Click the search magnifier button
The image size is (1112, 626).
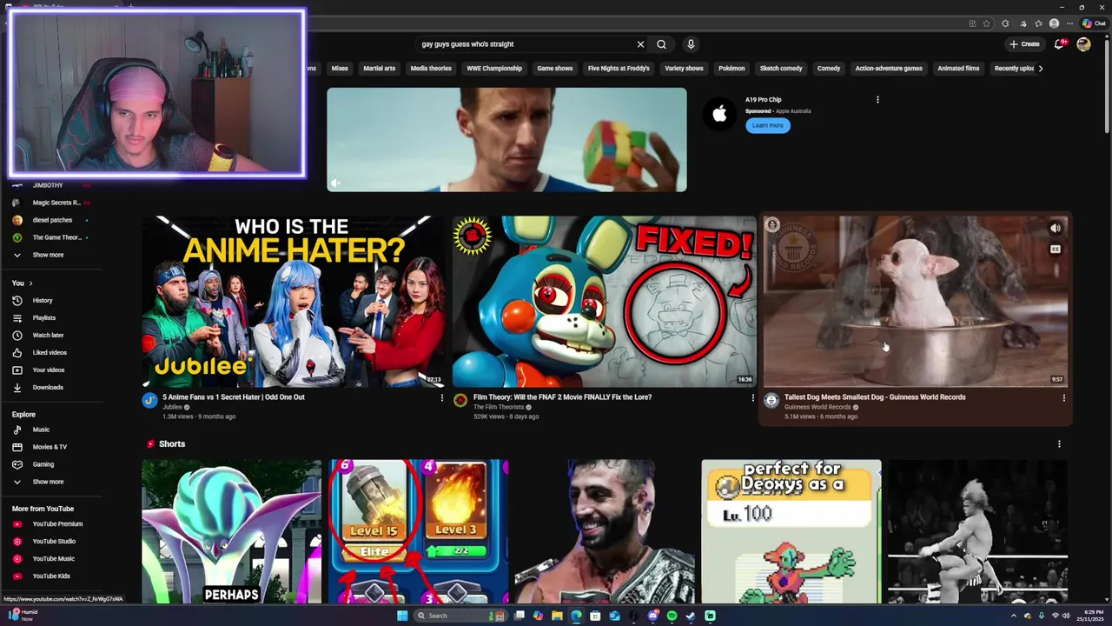tap(661, 44)
